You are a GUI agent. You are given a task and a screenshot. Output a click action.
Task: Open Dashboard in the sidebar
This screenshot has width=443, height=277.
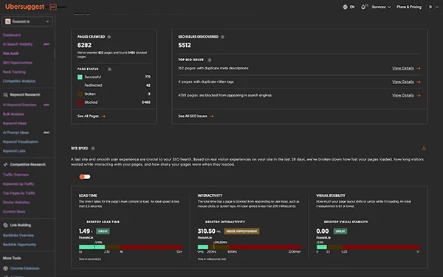12,35
